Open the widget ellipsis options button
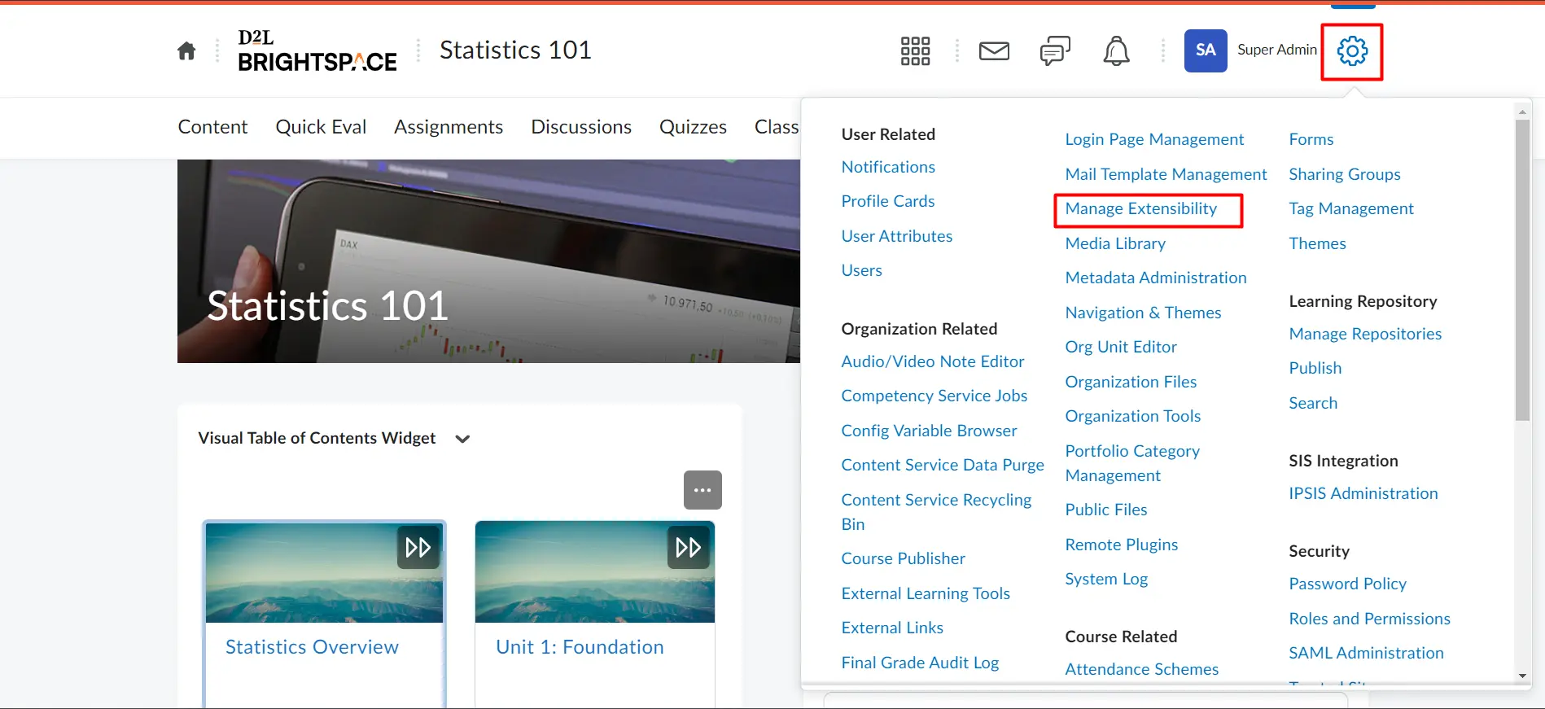The width and height of the screenshot is (1545, 709). pos(702,490)
